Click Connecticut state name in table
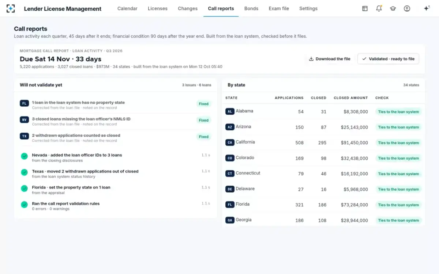Screen dimensions: 439x274 [248, 173]
